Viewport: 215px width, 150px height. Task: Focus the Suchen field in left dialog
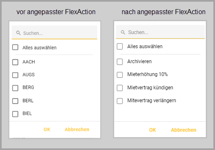pos(55,32)
